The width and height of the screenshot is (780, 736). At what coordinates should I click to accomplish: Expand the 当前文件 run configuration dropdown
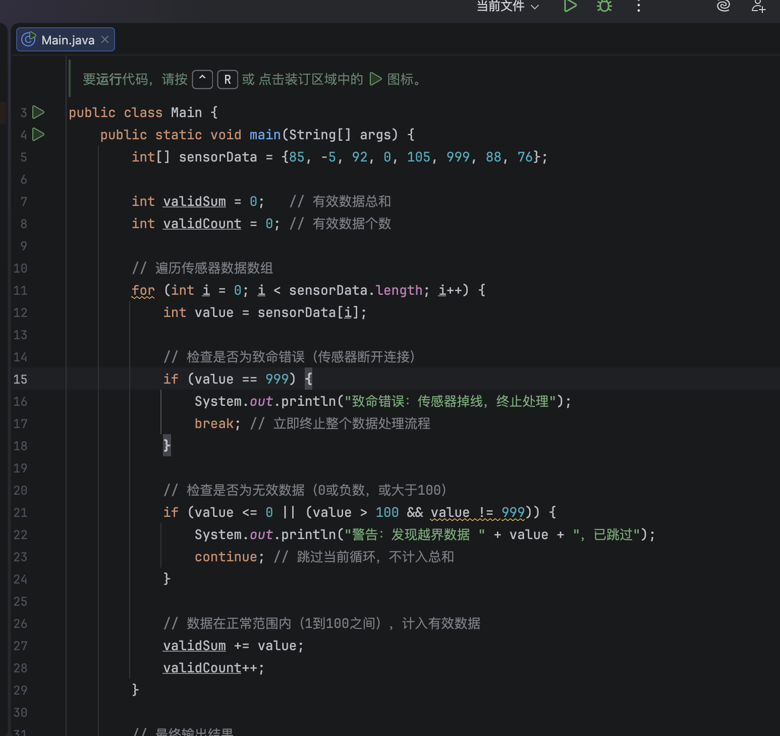point(508,6)
